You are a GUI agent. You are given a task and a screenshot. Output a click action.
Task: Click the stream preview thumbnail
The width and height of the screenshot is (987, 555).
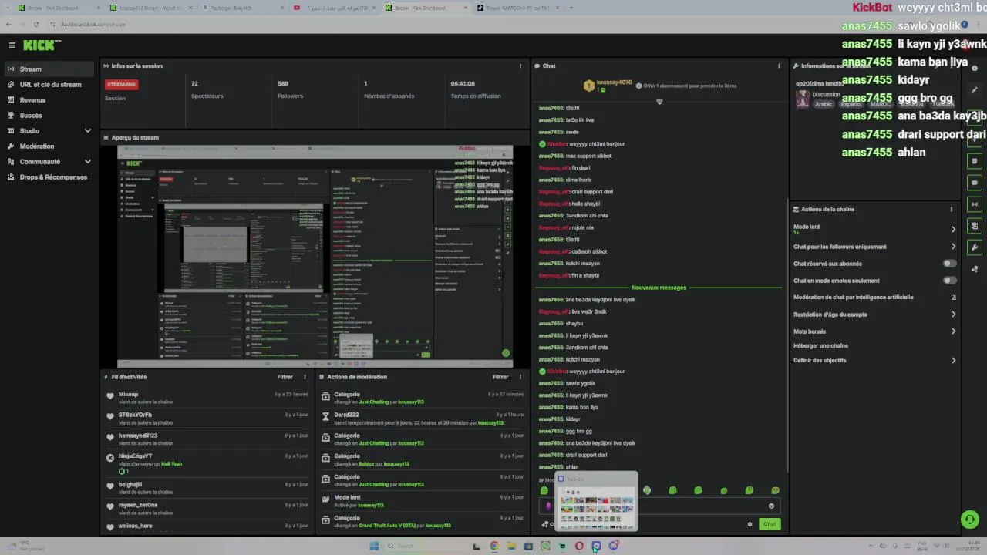coord(315,256)
